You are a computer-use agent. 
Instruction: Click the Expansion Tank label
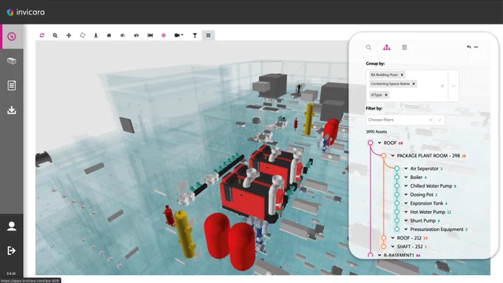tap(427, 203)
